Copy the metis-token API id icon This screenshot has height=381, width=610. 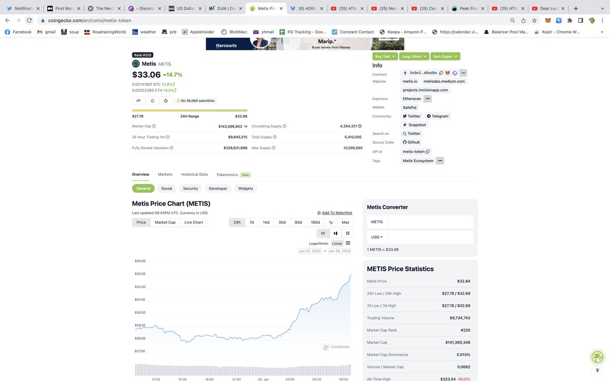click(428, 151)
